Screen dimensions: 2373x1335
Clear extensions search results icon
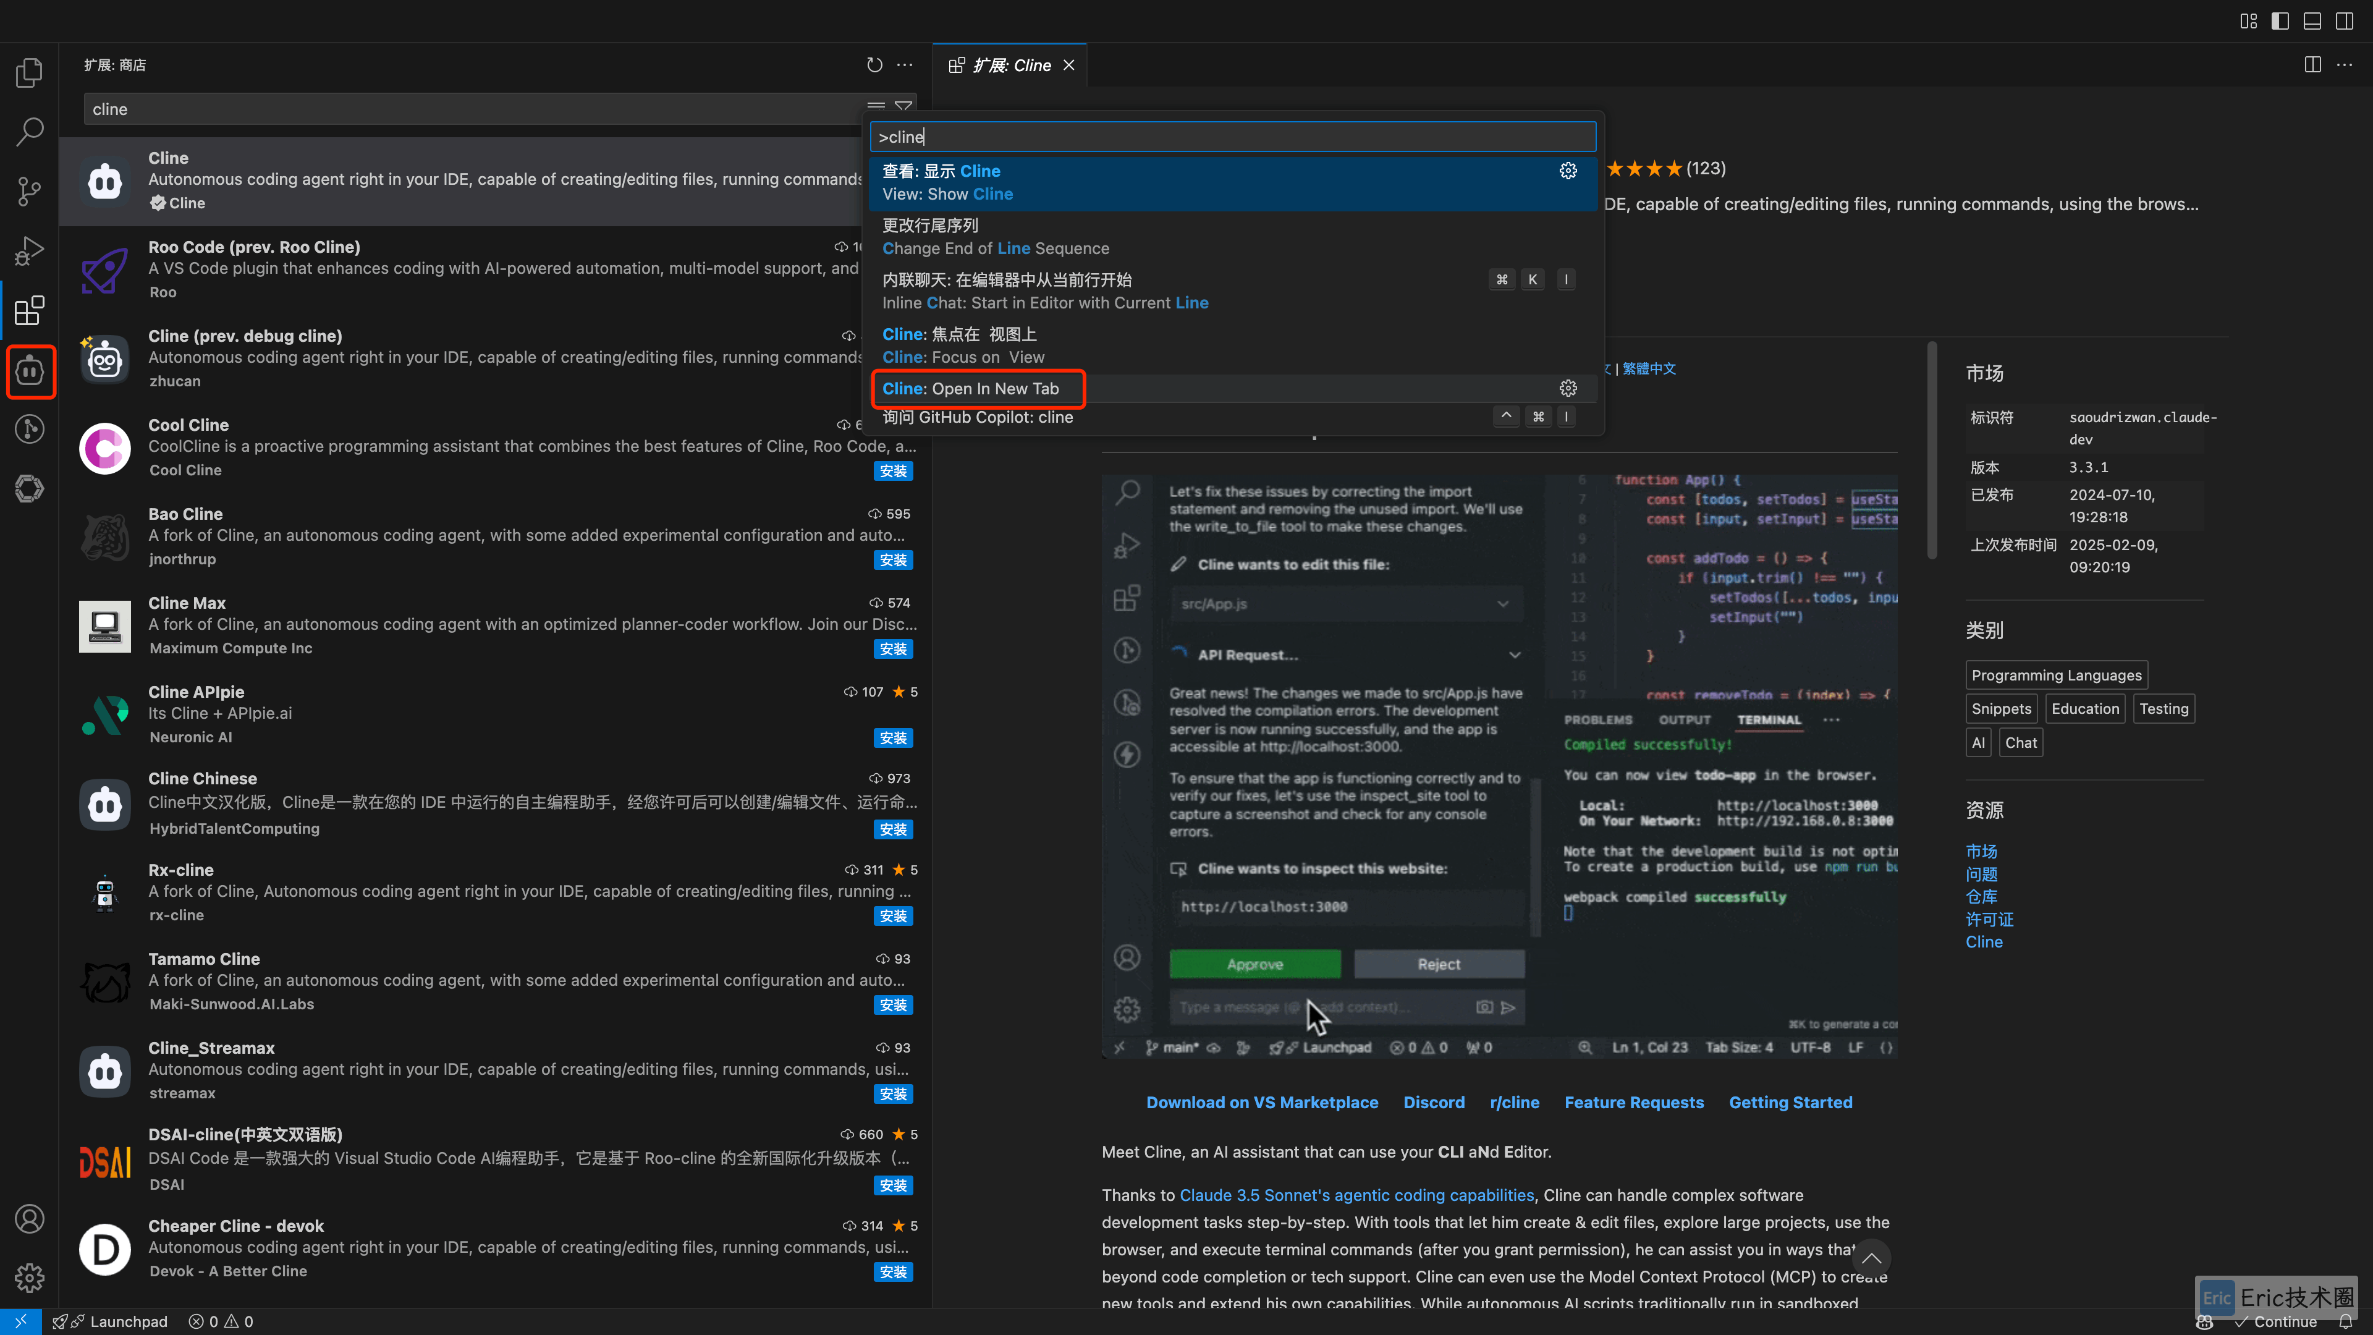coord(876,108)
